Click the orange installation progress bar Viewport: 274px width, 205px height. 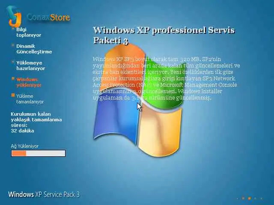[38, 153]
